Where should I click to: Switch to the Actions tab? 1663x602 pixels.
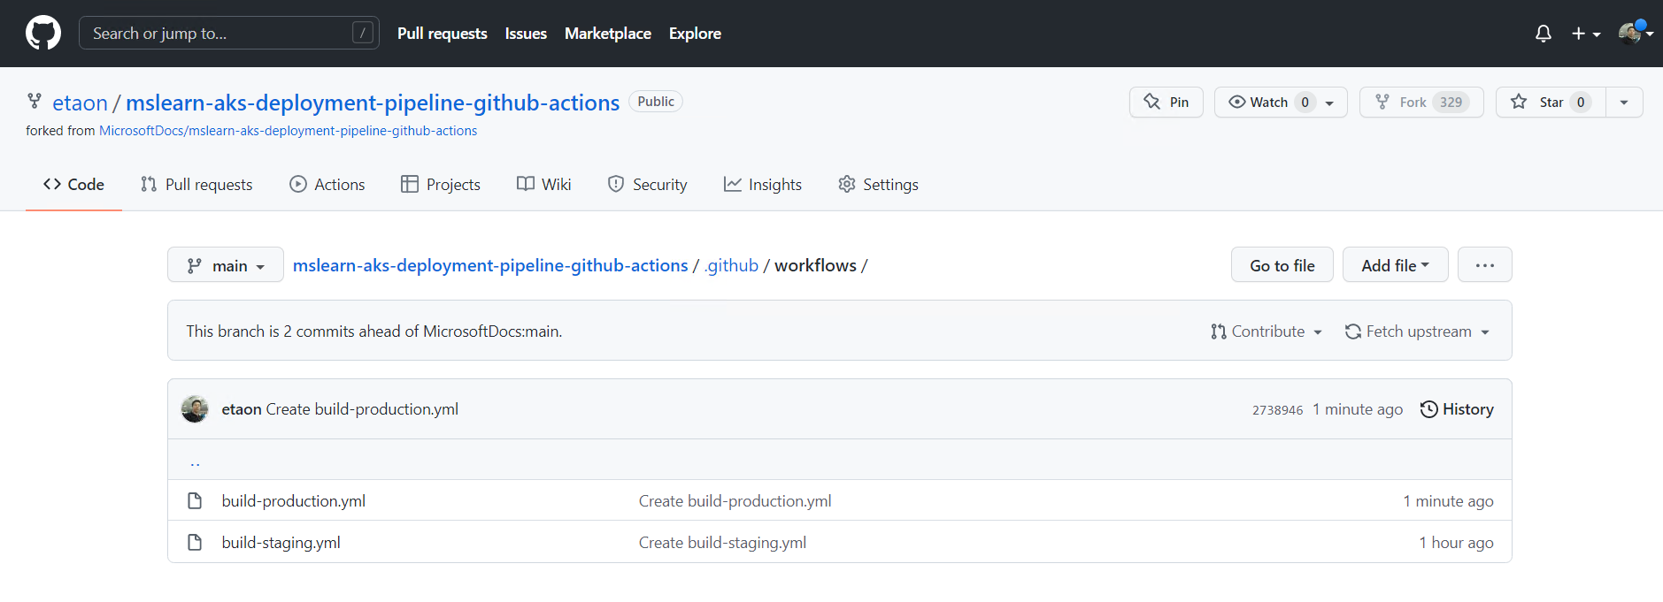pyautogui.click(x=327, y=184)
